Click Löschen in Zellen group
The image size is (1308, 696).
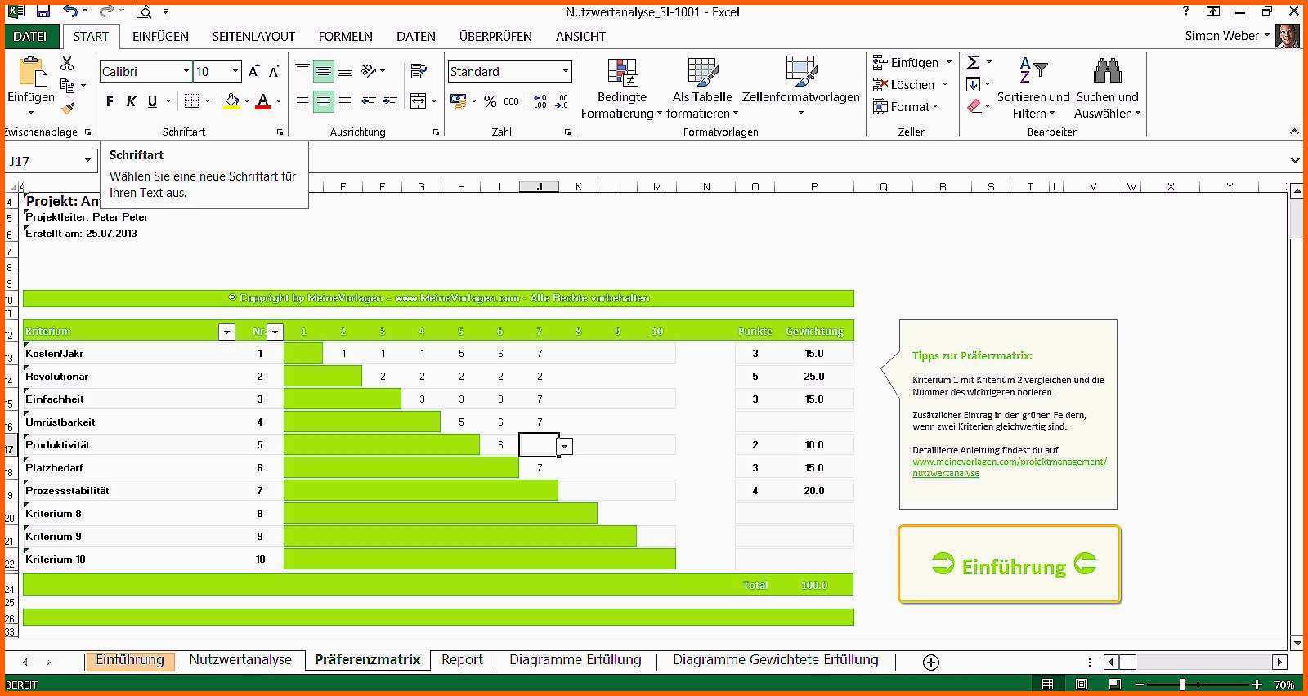(911, 84)
